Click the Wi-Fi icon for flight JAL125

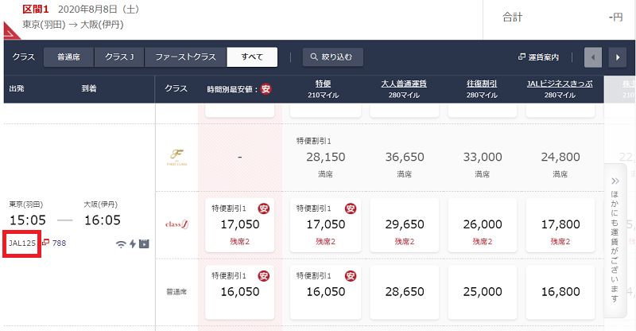(x=121, y=244)
